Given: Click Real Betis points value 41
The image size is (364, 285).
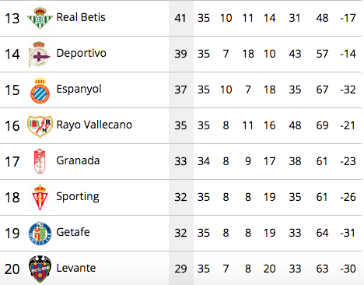Looking at the screenshot, I should [180, 18].
